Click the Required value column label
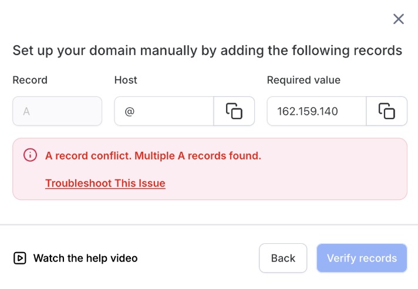Viewport: 418px width, 289px height. tap(304, 80)
